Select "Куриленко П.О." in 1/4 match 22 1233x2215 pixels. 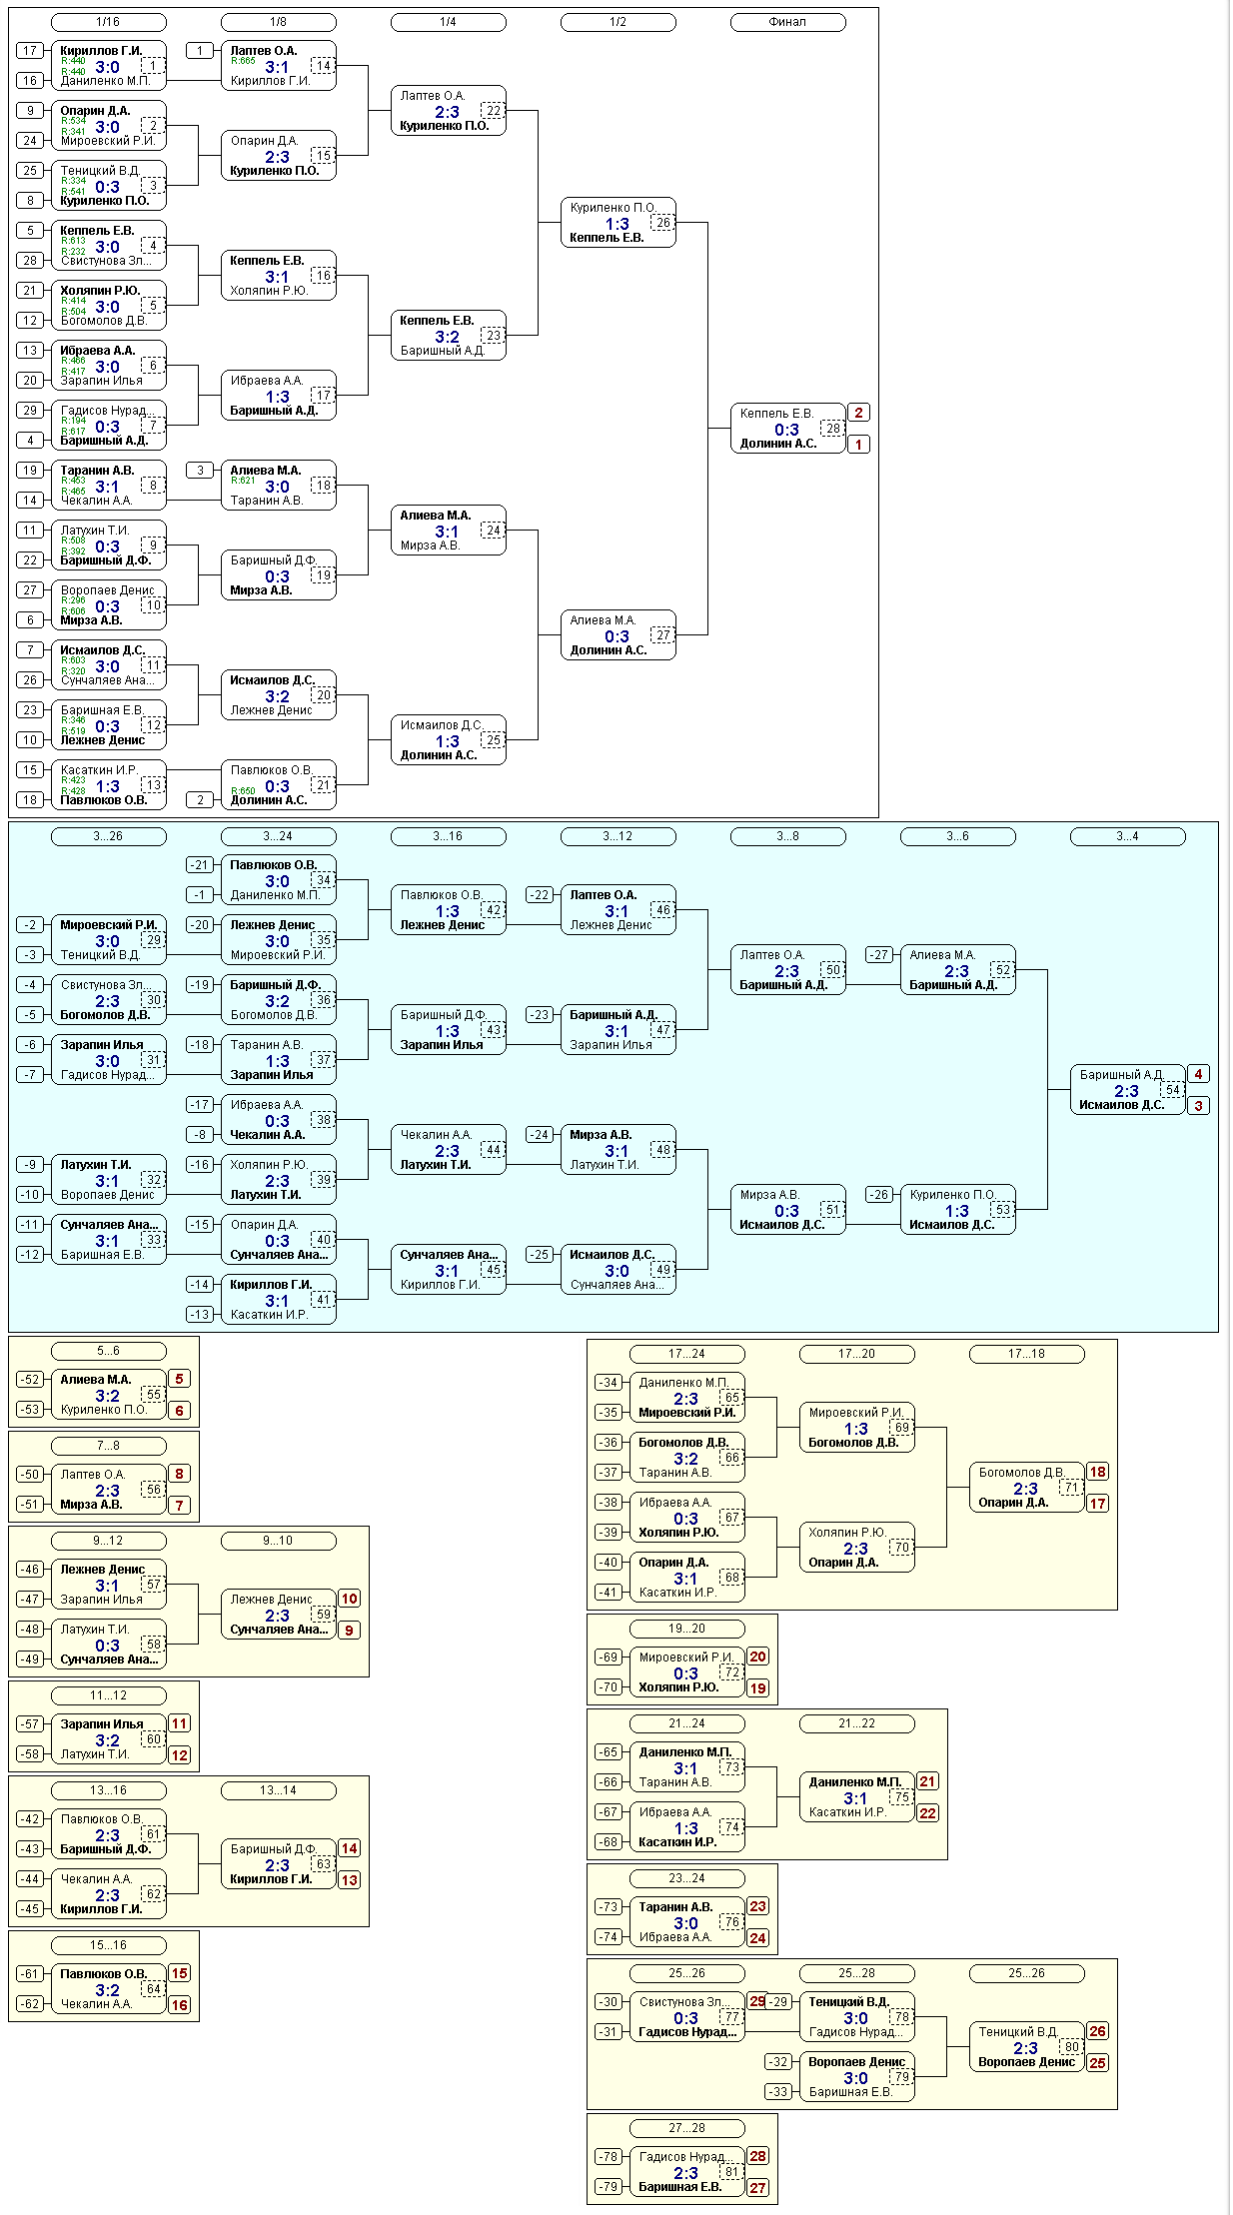(444, 126)
